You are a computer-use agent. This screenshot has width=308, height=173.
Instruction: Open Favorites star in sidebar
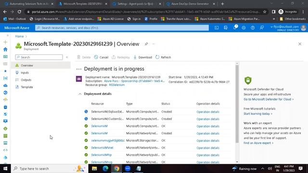pos(5,71)
